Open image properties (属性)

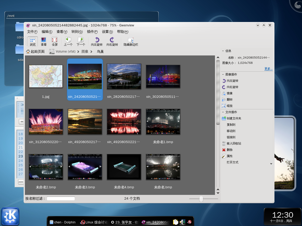[x=227, y=156]
